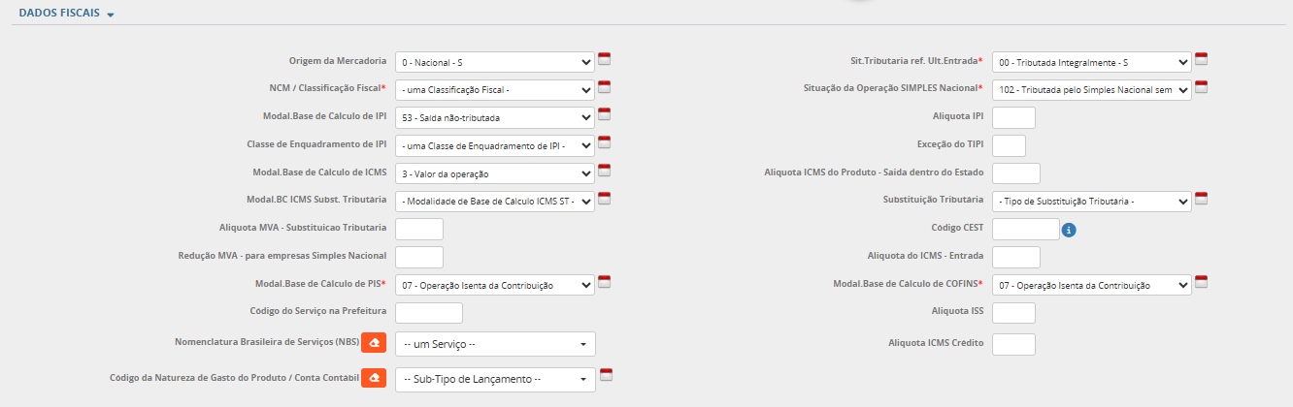
Task: Click the icon next to NCM / Classificação Fiscal
Action: pyautogui.click(x=604, y=87)
